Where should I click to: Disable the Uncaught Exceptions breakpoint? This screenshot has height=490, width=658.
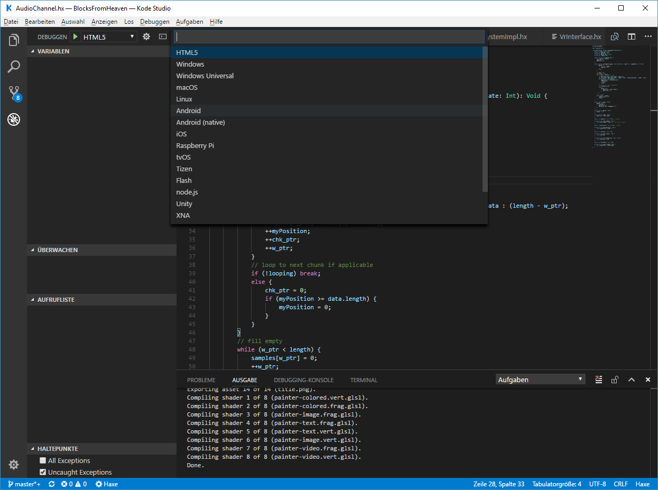(x=43, y=472)
